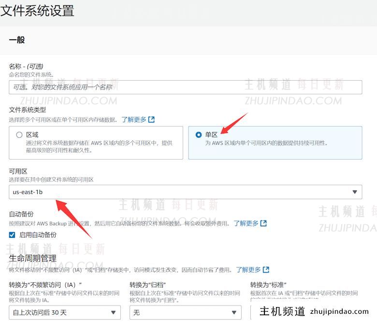This screenshot has width=377, height=323.
Task: Click the 单区 option card description text
Action: pos(266,143)
